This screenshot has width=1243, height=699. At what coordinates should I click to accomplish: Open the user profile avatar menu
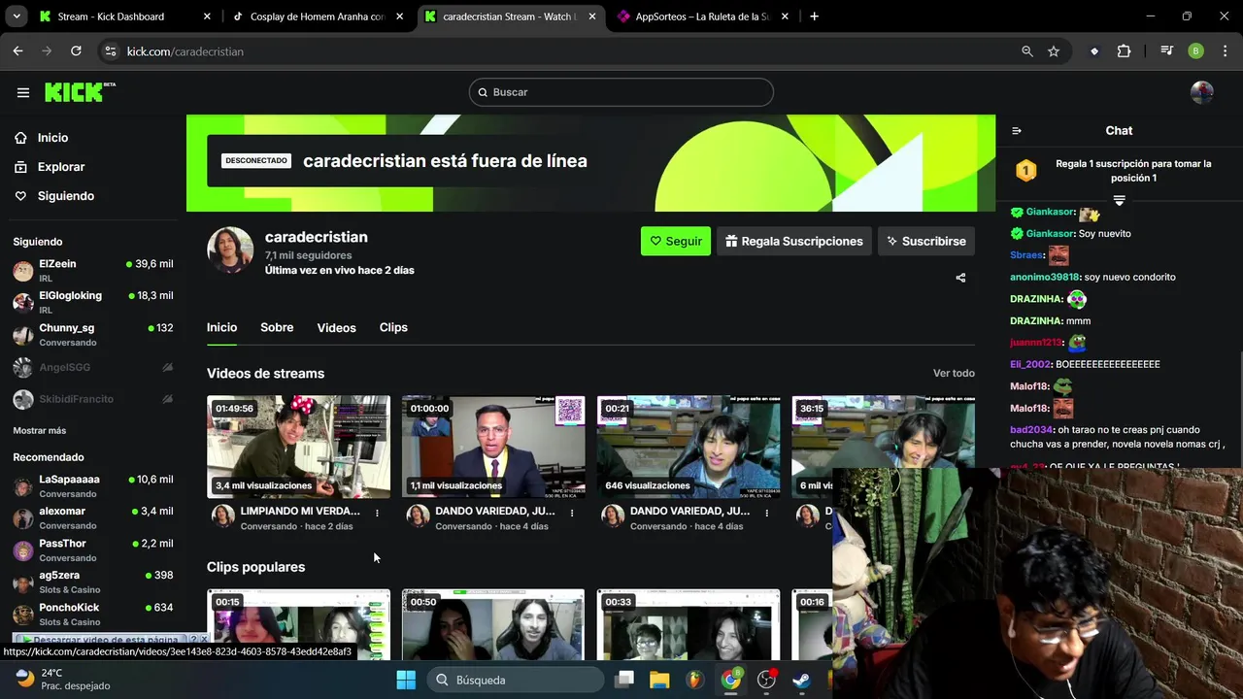click(1202, 92)
